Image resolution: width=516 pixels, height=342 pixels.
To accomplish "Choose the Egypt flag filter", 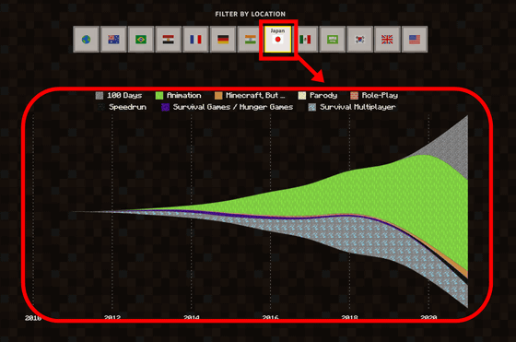I will (x=168, y=40).
